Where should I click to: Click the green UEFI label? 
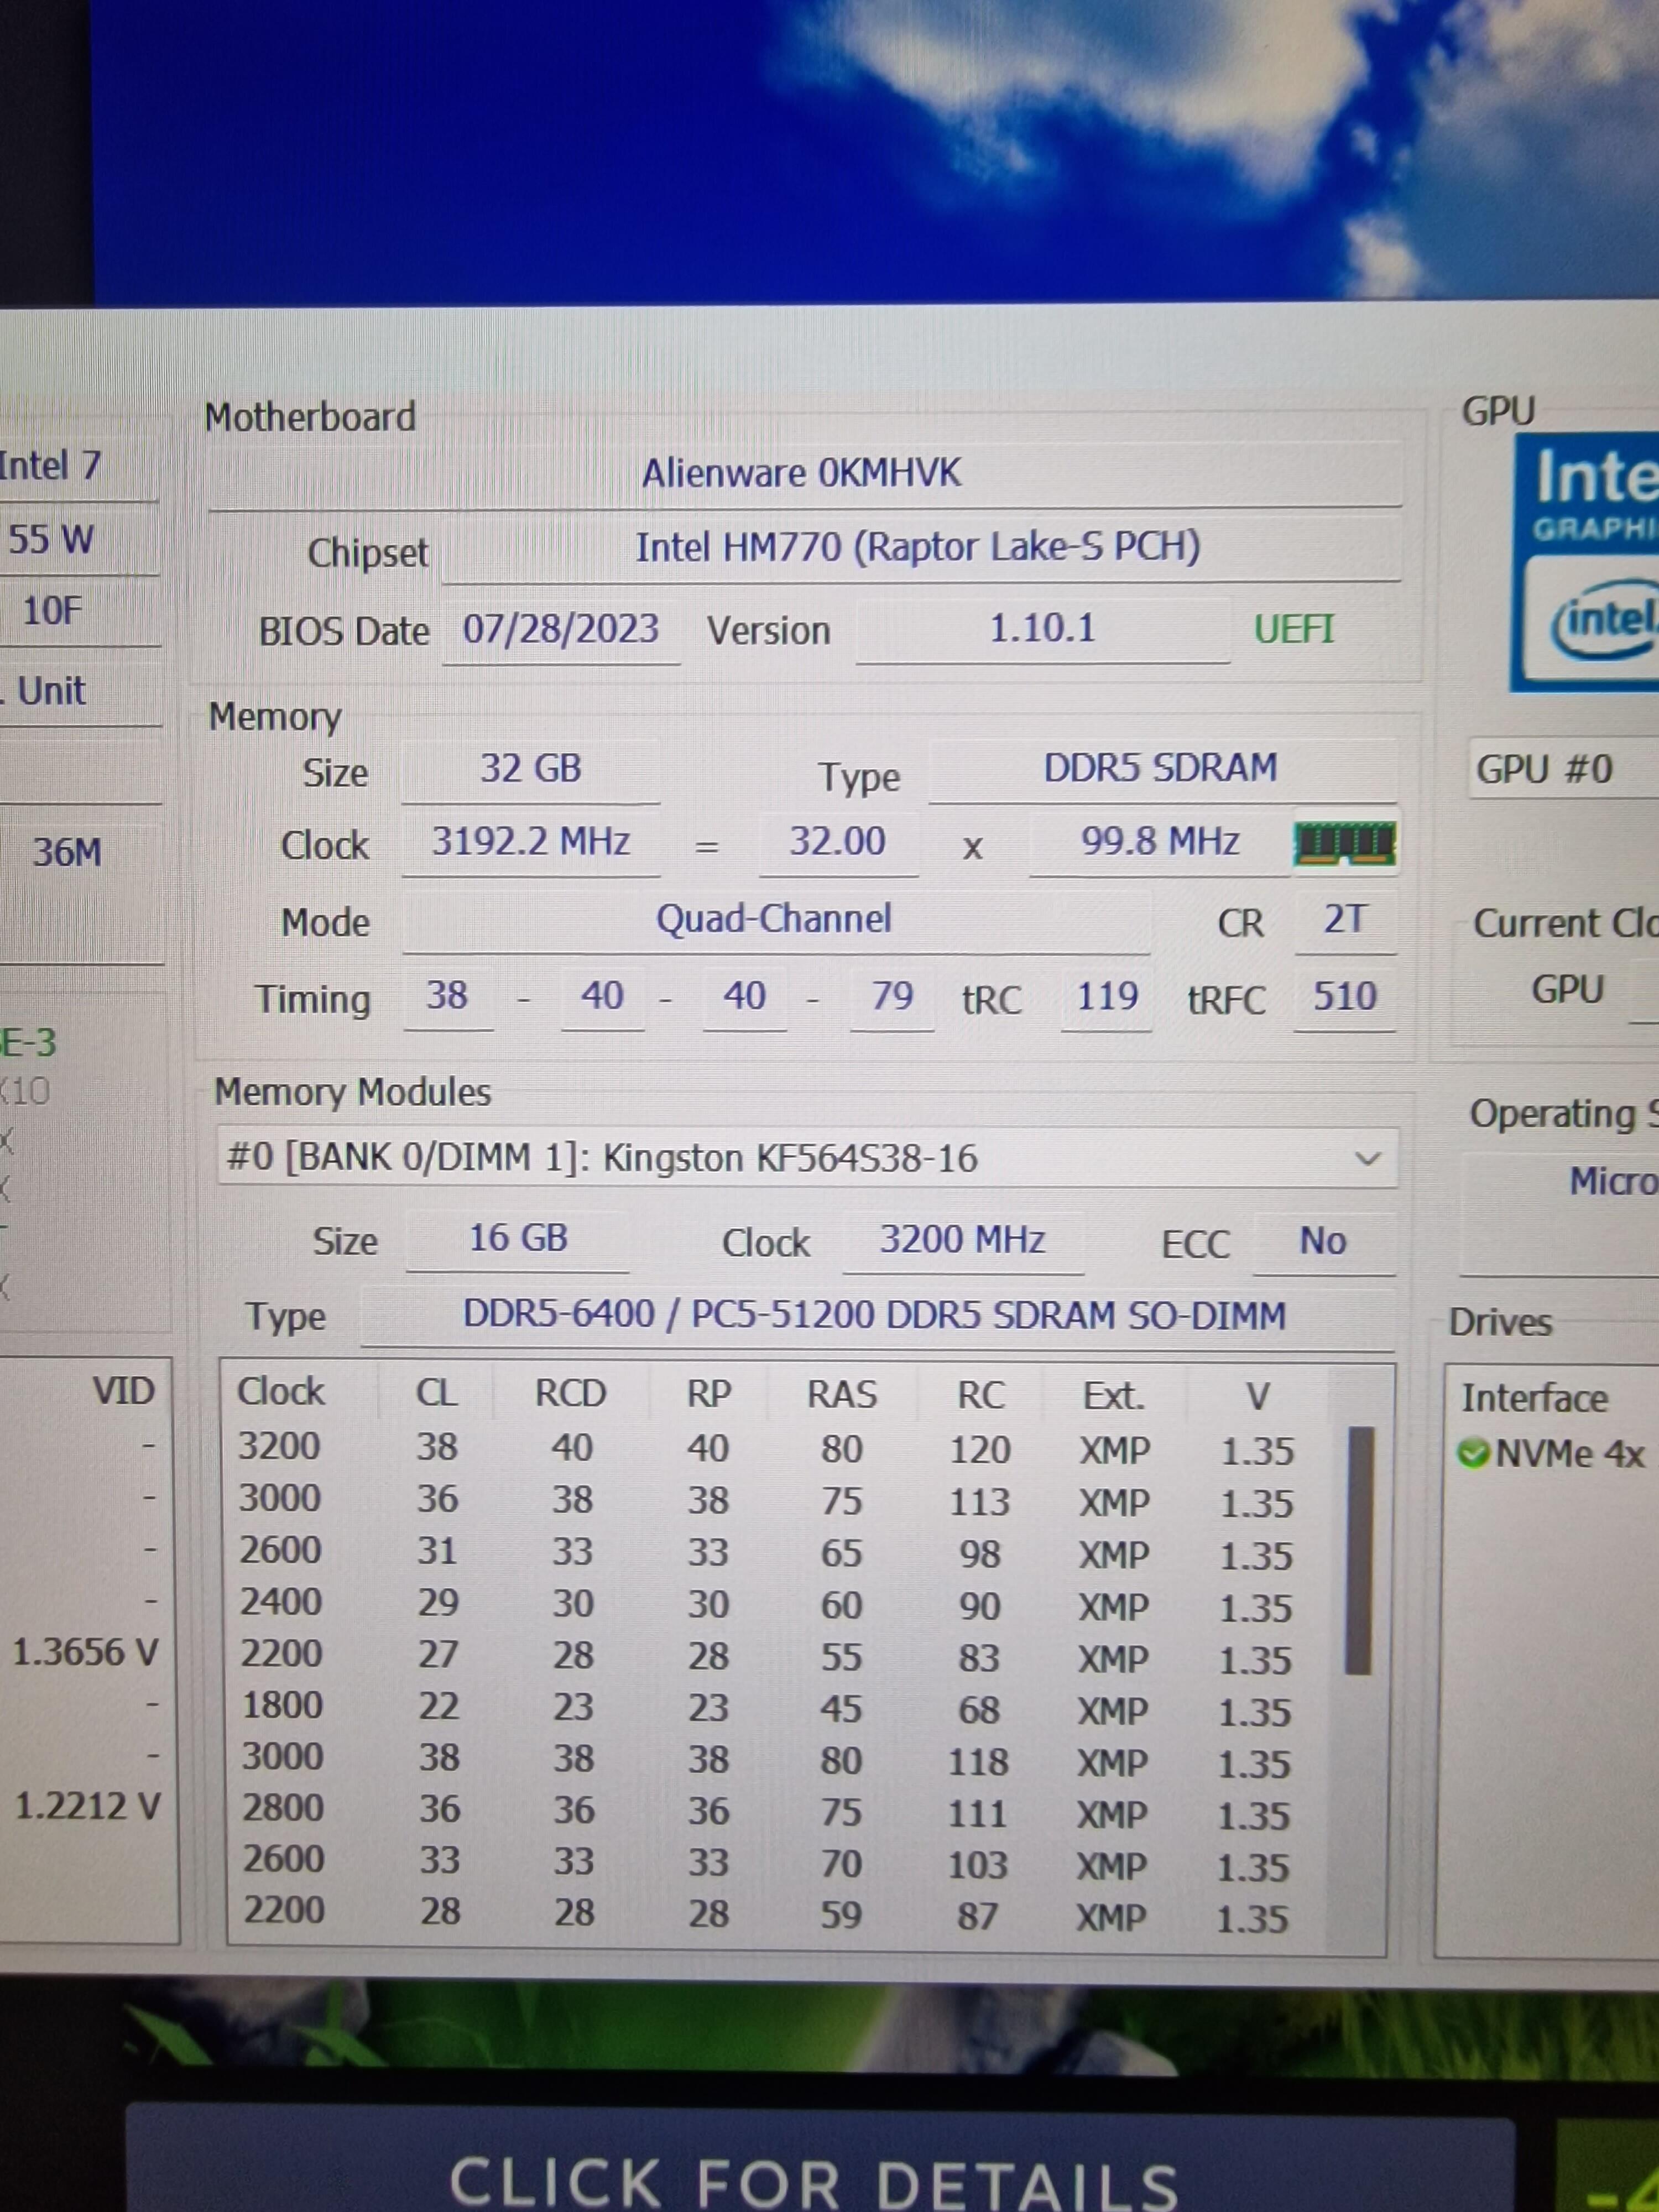[1294, 629]
